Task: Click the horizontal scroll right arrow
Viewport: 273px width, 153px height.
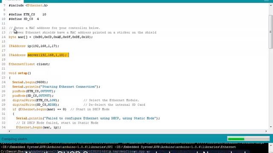Action: [266, 131]
